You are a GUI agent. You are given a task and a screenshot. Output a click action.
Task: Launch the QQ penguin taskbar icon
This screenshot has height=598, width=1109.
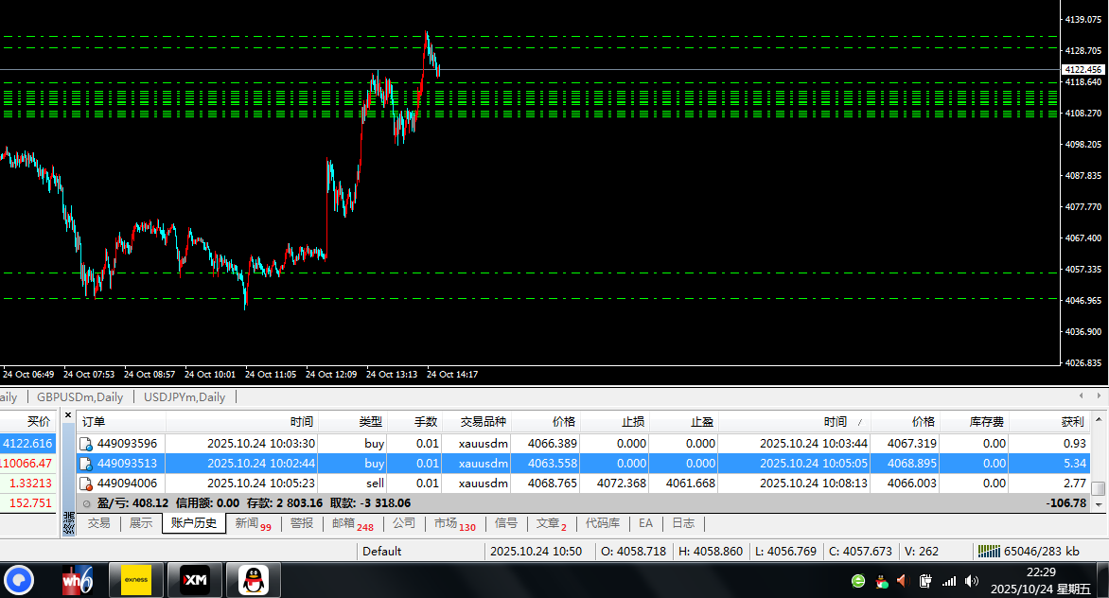(253, 579)
